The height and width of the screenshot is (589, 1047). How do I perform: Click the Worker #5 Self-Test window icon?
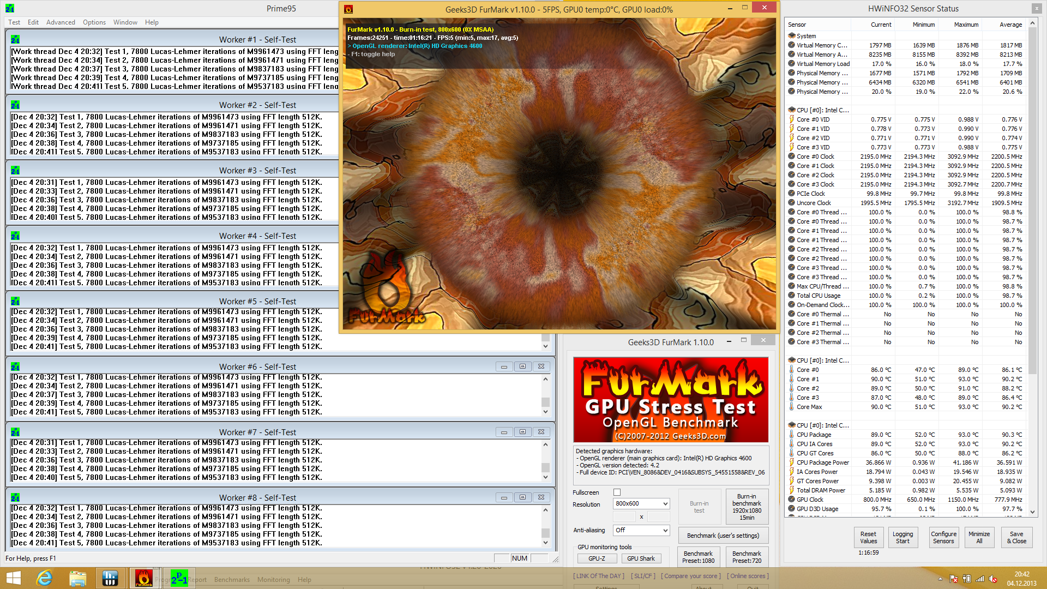tap(15, 302)
